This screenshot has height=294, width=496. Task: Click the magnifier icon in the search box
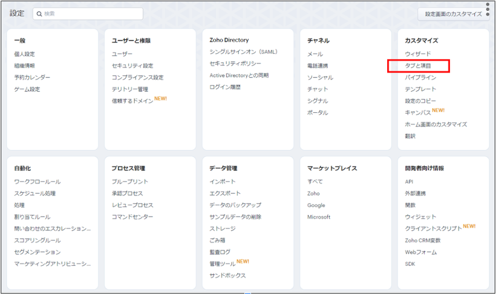click(x=39, y=14)
